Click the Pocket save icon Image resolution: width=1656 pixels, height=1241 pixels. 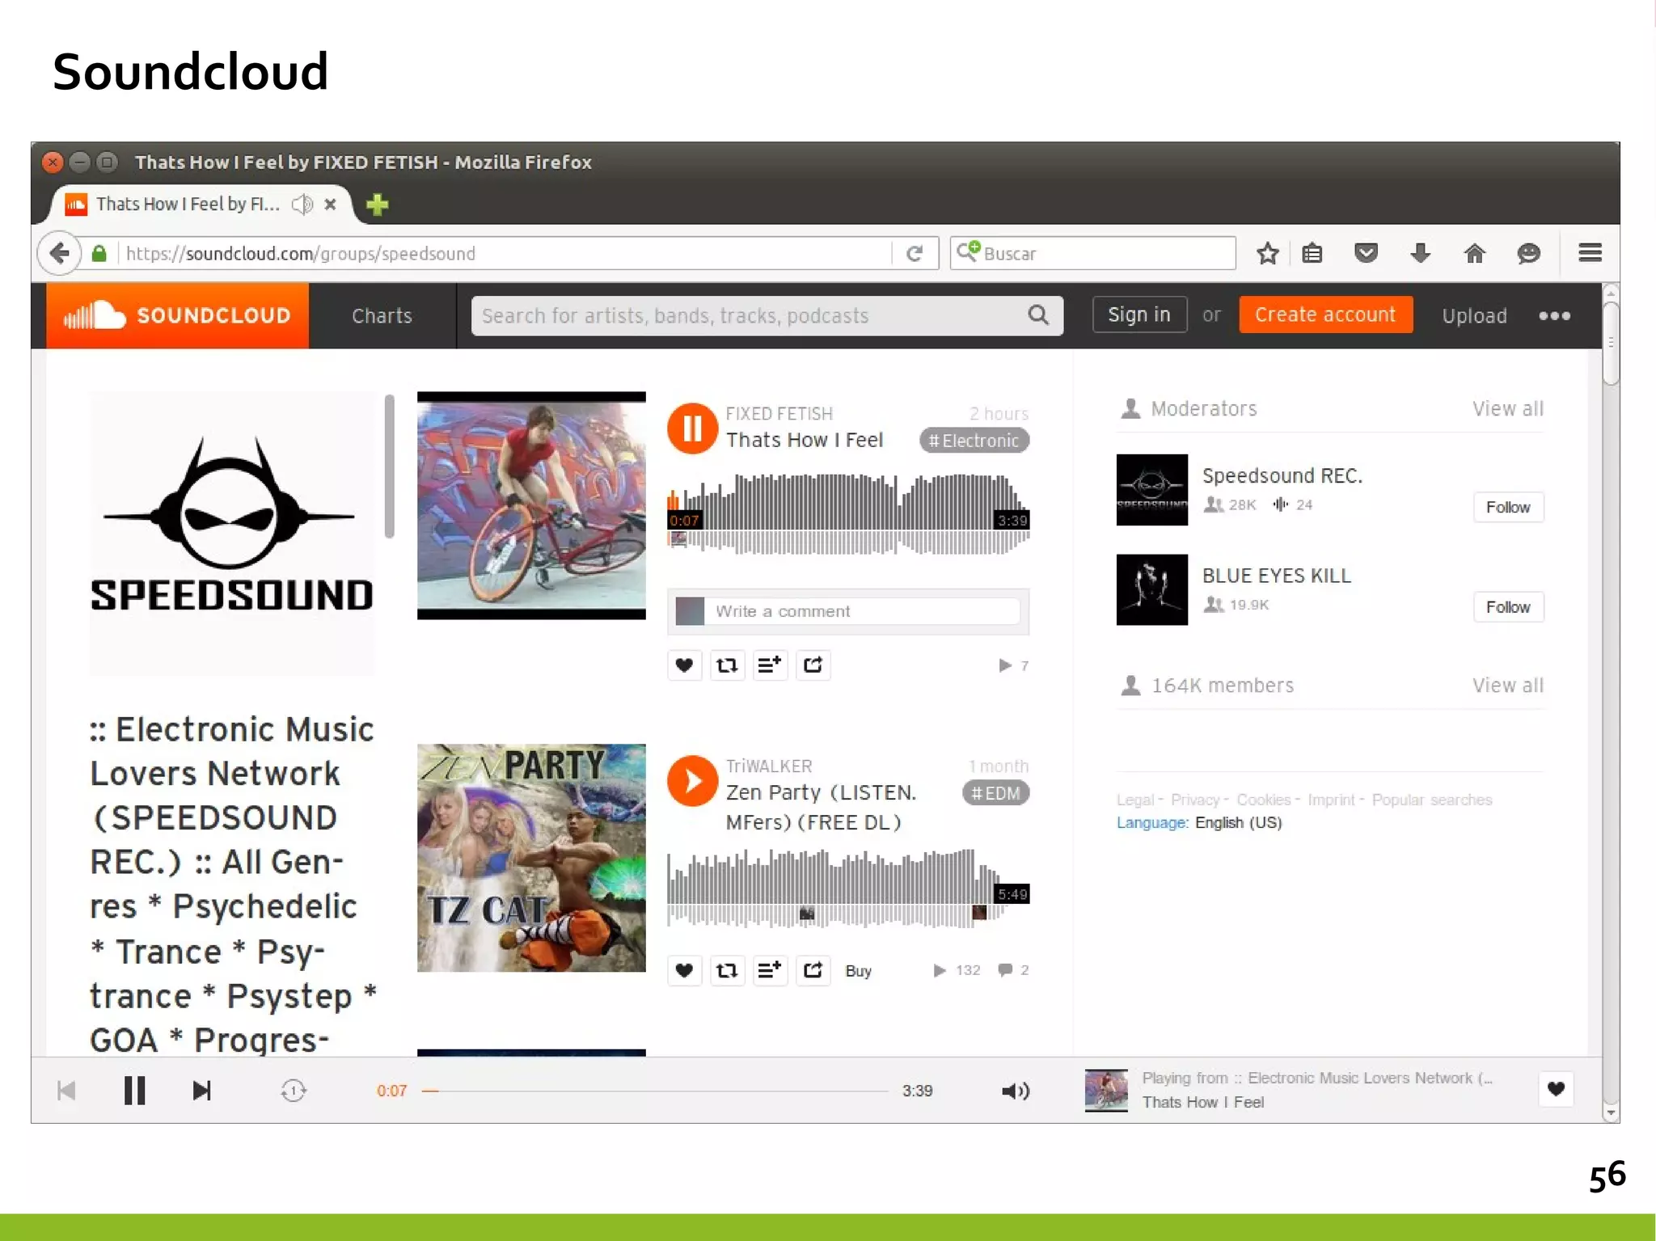coord(1366,254)
